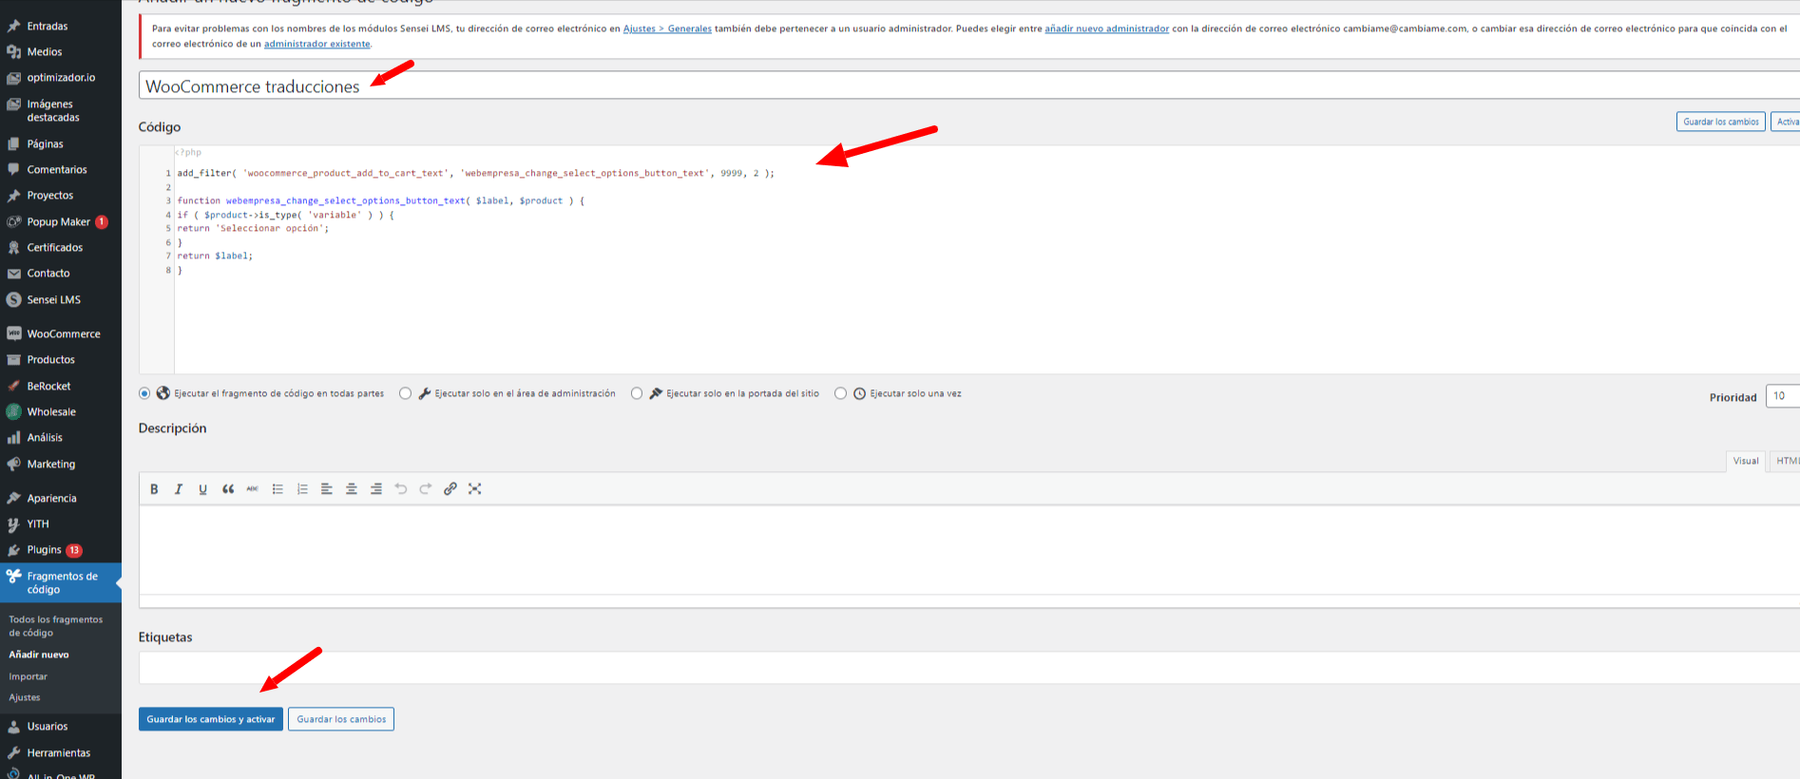Image resolution: width=1800 pixels, height=779 pixels.
Task: Insert blockquote in description editor
Action: pyautogui.click(x=228, y=489)
